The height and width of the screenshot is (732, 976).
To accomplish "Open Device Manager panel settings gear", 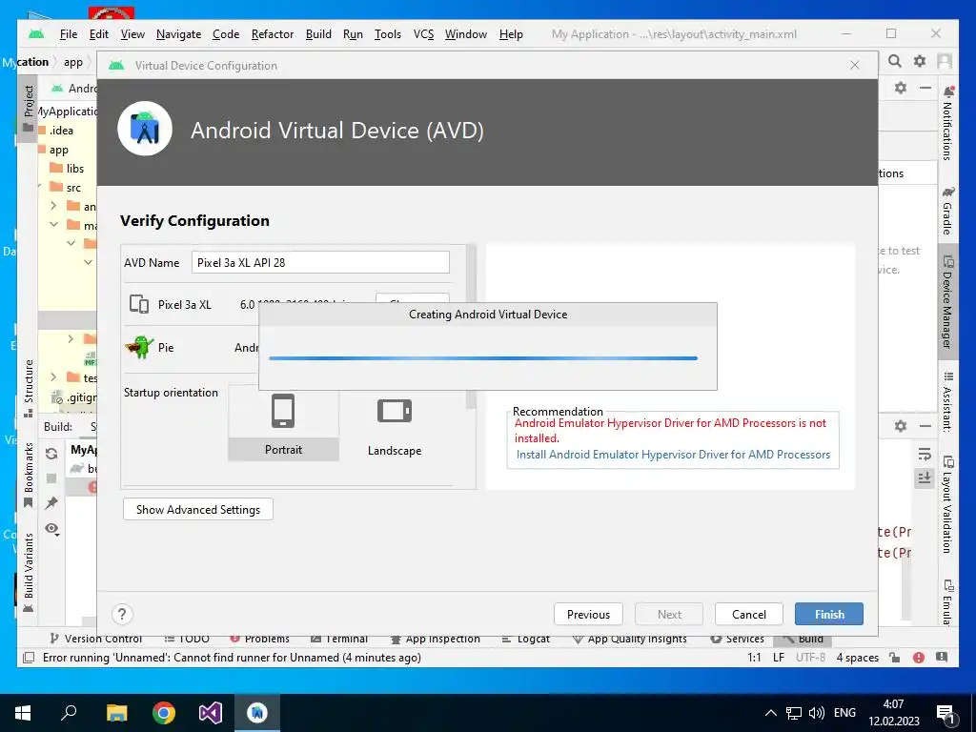I will tap(900, 88).
